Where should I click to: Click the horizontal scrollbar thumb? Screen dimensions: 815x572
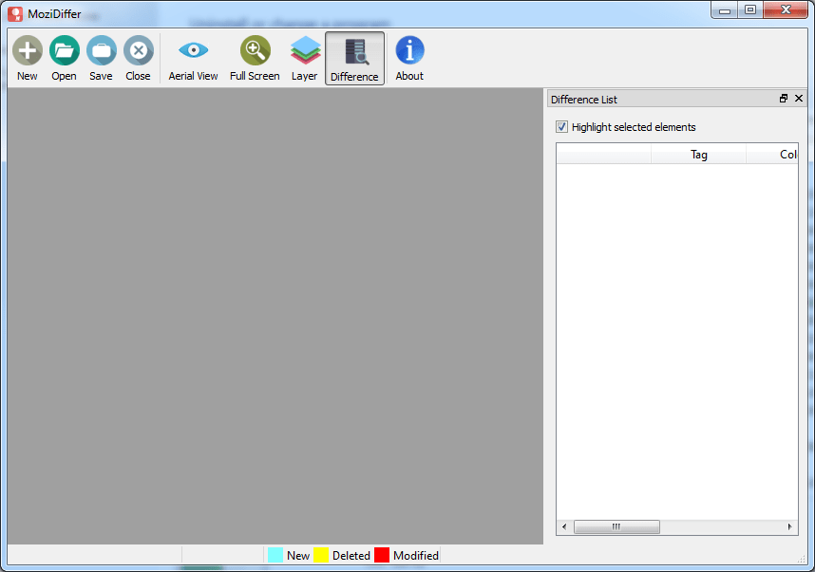point(617,526)
